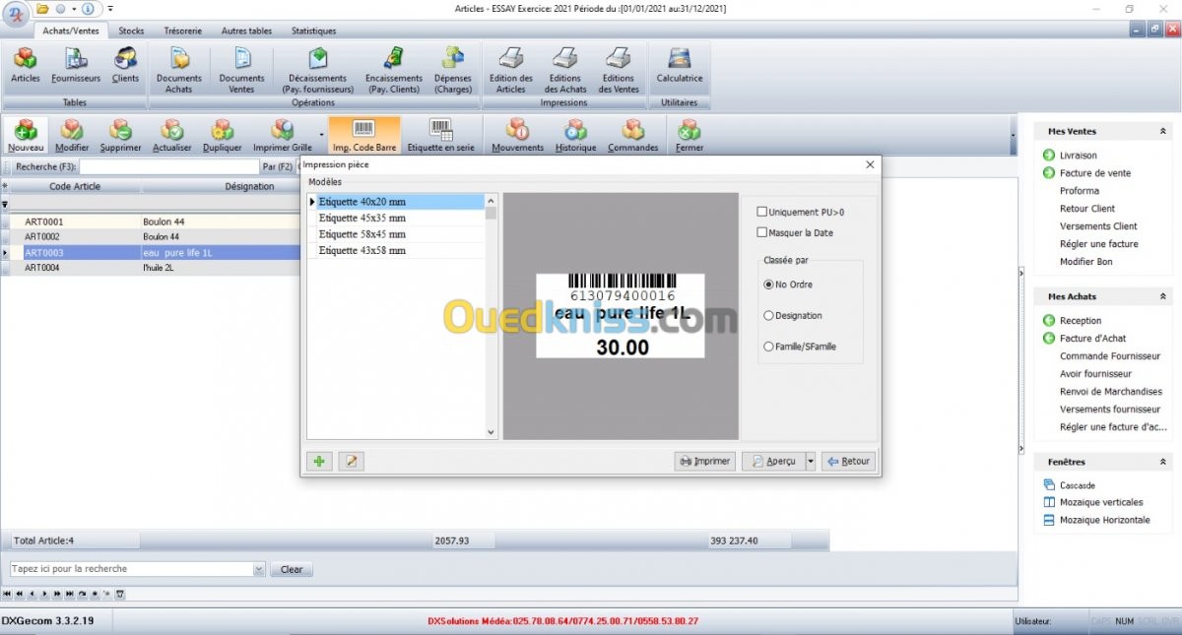Click Supprimer to delete the article
The image size is (1182, 635).
pos(120,135)
